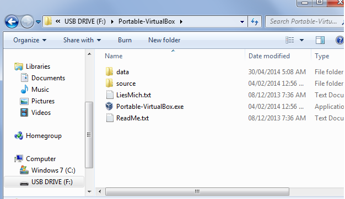Select the Portable-VirtualBox.exe application icon
This screenshot has width=345, height=199.
tap(109, 107)
